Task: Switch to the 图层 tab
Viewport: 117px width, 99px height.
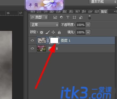Action: click(104, 11)
